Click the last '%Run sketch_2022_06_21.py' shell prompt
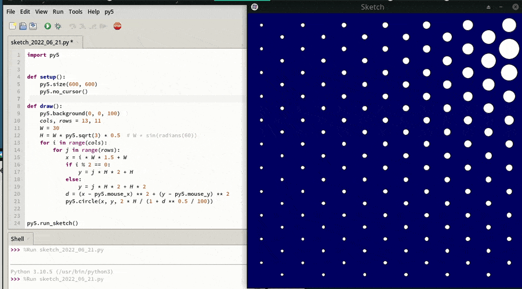 pos(63,279)
